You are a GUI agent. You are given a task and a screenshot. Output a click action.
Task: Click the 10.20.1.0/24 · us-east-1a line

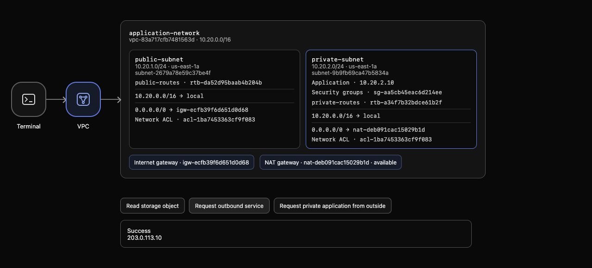tap(167, 67)
